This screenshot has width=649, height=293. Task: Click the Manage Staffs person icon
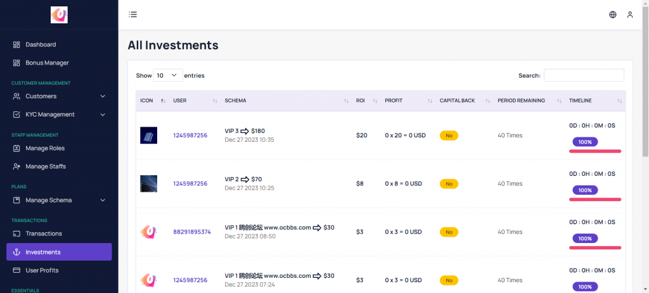coord(16,166)
